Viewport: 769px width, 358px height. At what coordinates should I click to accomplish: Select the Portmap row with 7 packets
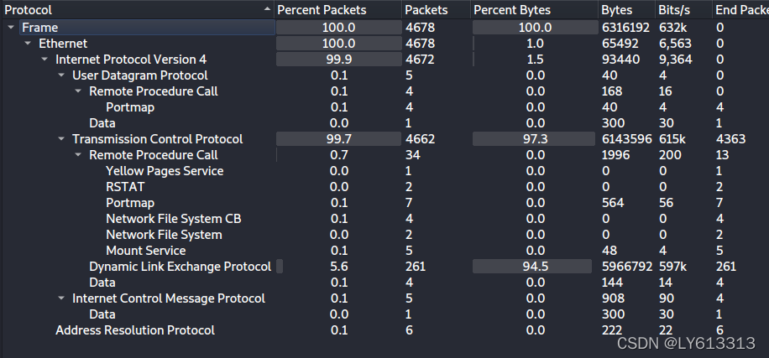pos(384,203)
